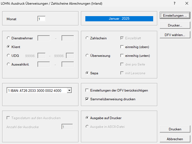Select the Dienstnehmer radio option
Image resolution: width=192 pixels, height=144 pixels.
(8, 38)
